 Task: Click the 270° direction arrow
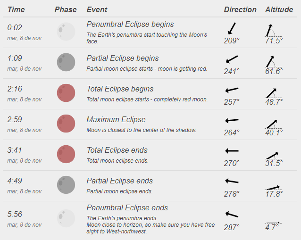click(x=232, y=151)
